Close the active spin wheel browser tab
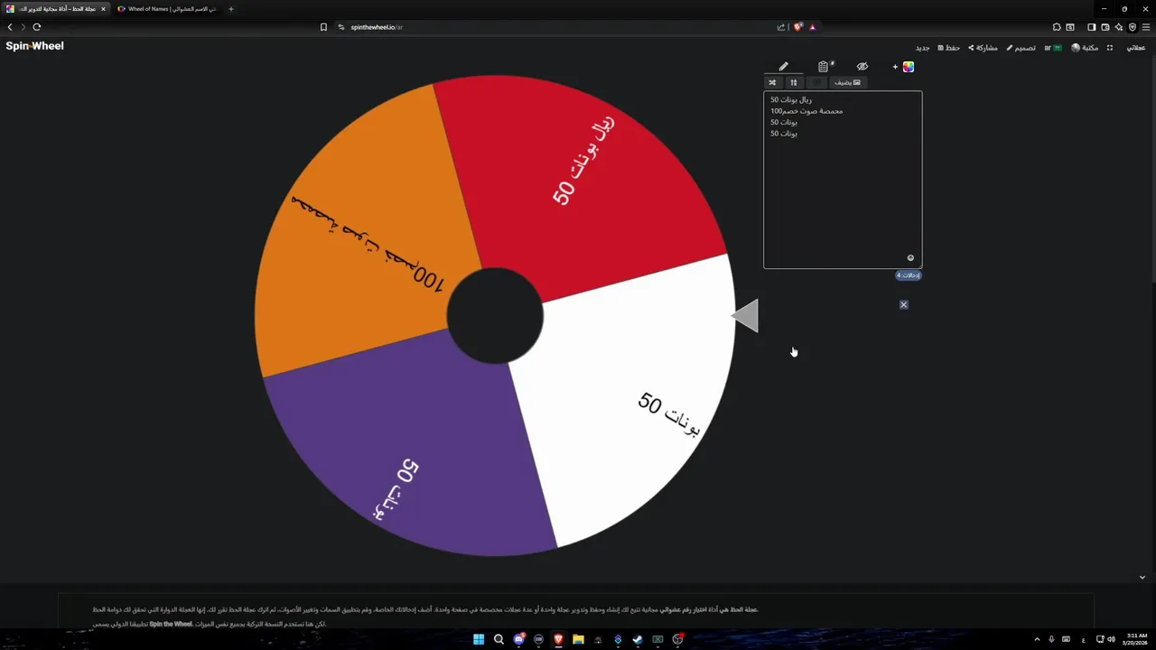This screenshot has width=1156, height=650. point(103,9)
